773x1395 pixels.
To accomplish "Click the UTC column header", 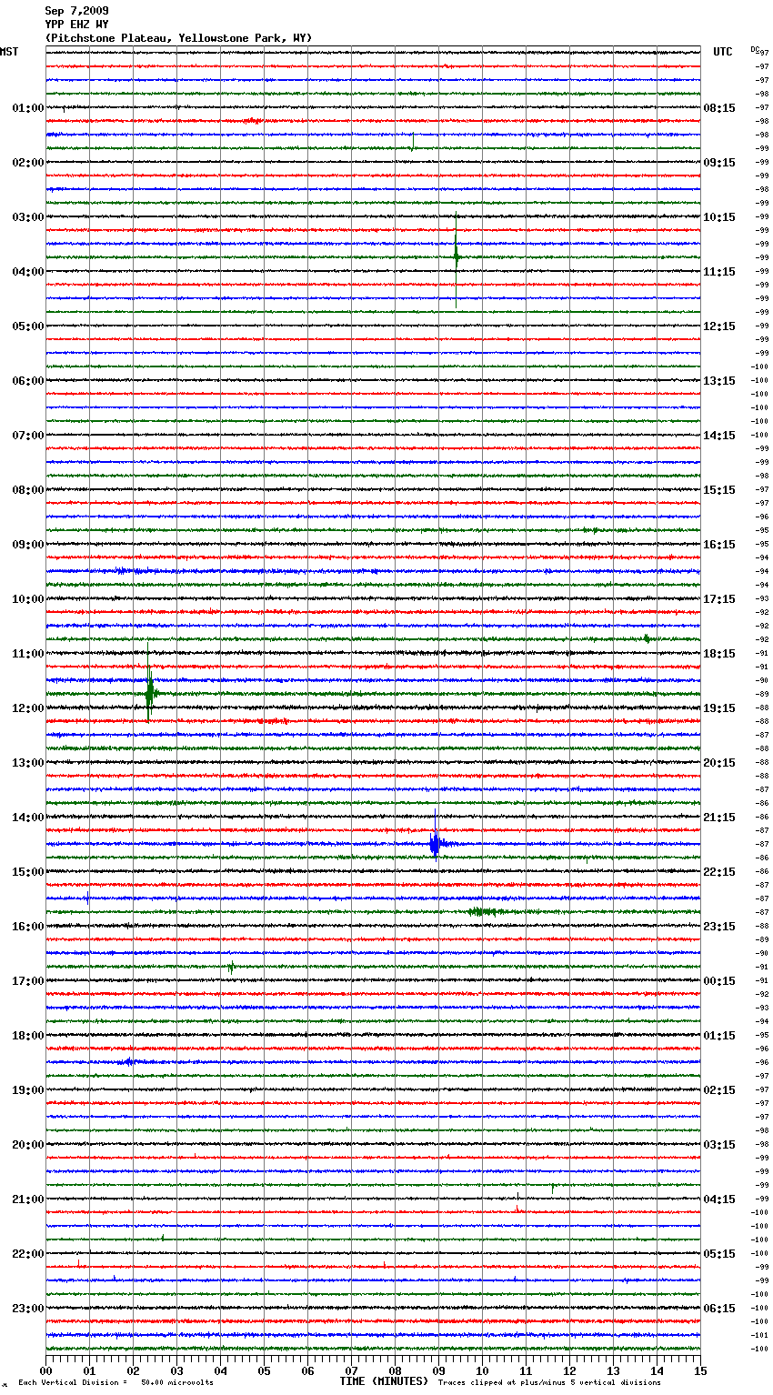I will (x=723, y=52).
